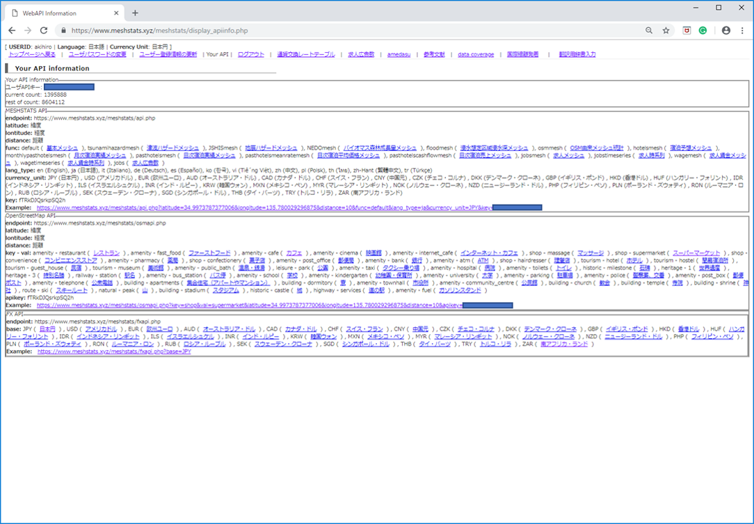The width and height of the screenshot is (754, 524).
Task: Click the レストラン link in OpenStreetMap API
Action: pos(107,253)
